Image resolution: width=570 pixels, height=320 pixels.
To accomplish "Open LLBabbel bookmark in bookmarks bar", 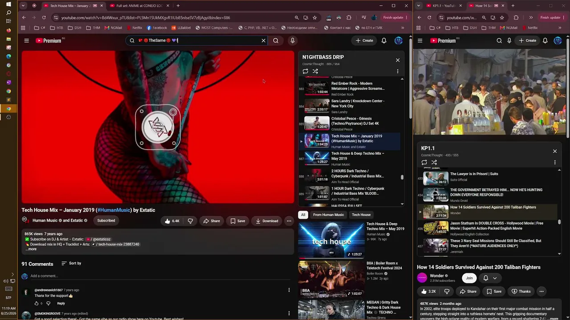I will [181, 28].
